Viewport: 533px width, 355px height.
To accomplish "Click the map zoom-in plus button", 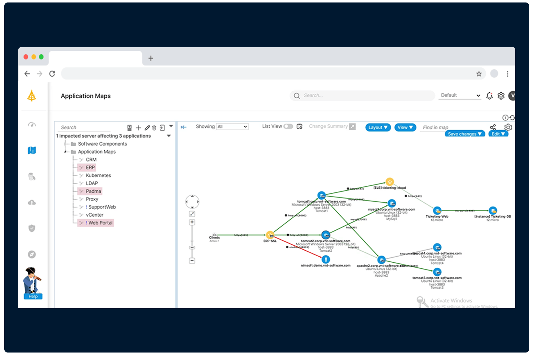I will (192, 222).
